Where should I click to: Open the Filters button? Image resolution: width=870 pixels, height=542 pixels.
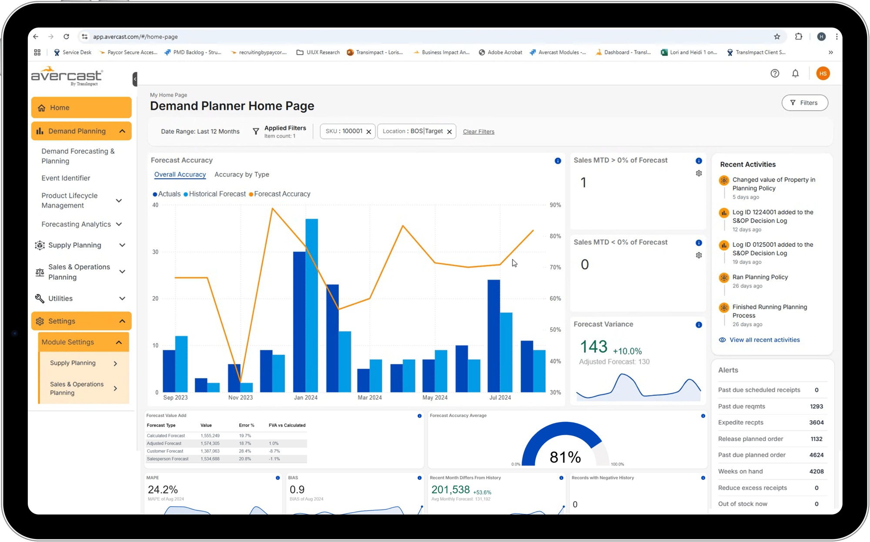click(x=804, y=103)
